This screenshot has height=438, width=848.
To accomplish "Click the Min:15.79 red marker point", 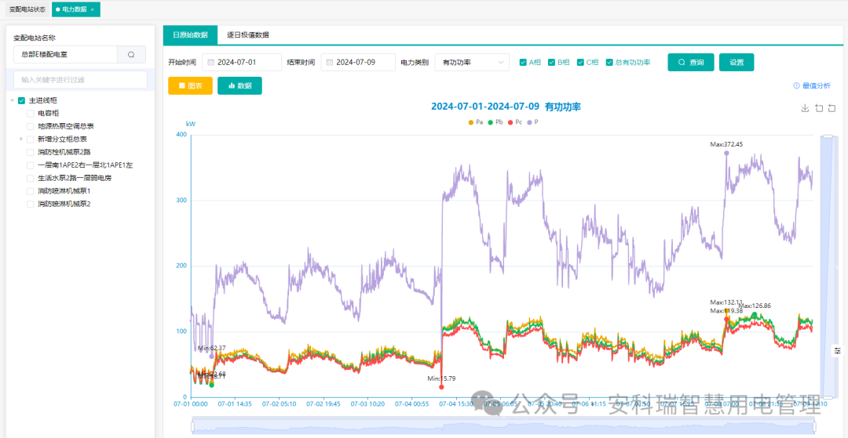I will click(x=441, y=387).
